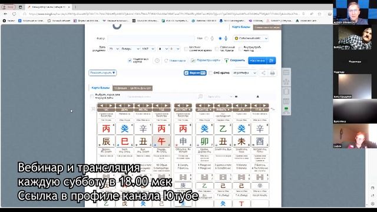Select the red 午 branch in ГОД pillar
Viewport: 377px width, 212px height.
161,141
